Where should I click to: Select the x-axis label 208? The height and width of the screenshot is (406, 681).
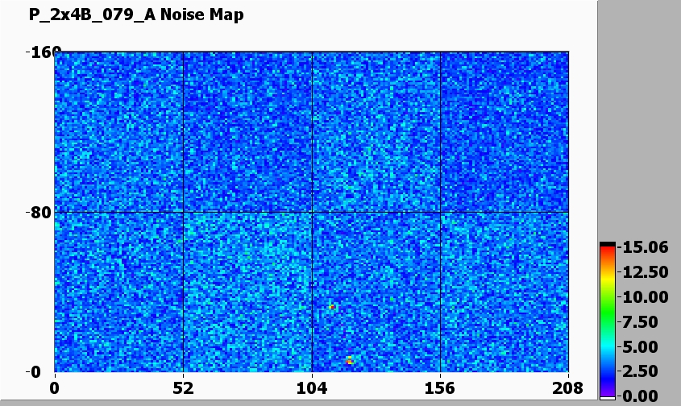(x=568, y=388)
